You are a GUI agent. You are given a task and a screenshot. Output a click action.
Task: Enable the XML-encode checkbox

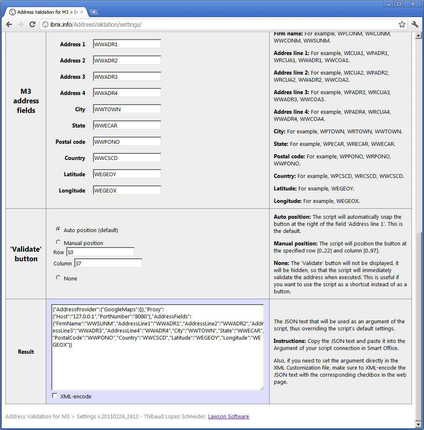pyautogui.click(x=55, y=396)
